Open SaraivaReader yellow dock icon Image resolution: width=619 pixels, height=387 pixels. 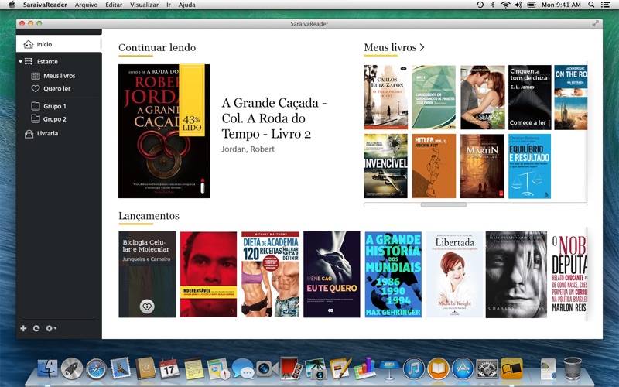511,368
